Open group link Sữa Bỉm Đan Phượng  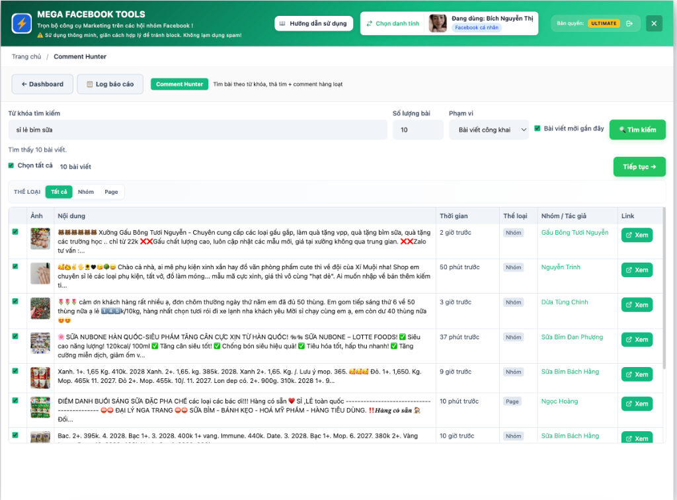pyautogui.click(x=572, y=337)
